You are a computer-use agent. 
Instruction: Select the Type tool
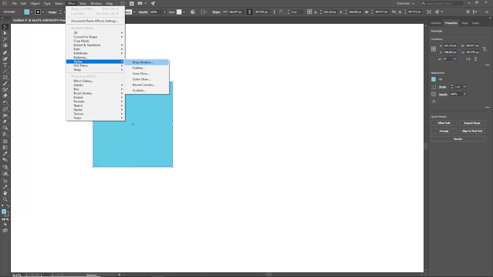5,65
